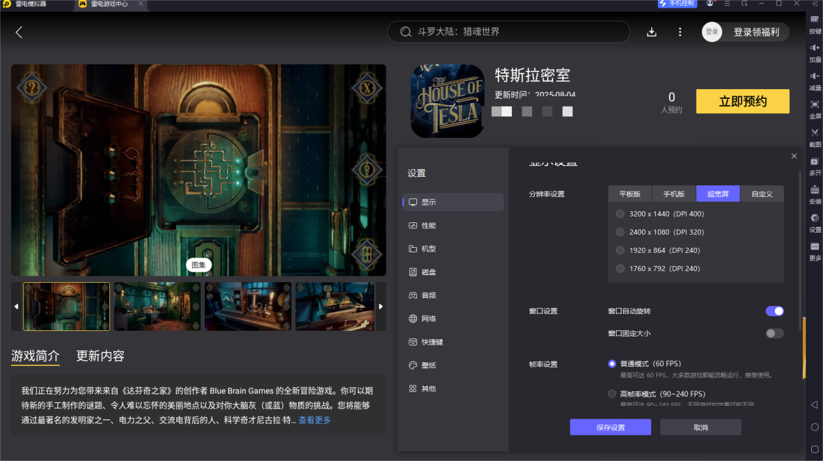
Task: Switch to the 自定义 resolution tab
Action: click(x=762, y=194)
